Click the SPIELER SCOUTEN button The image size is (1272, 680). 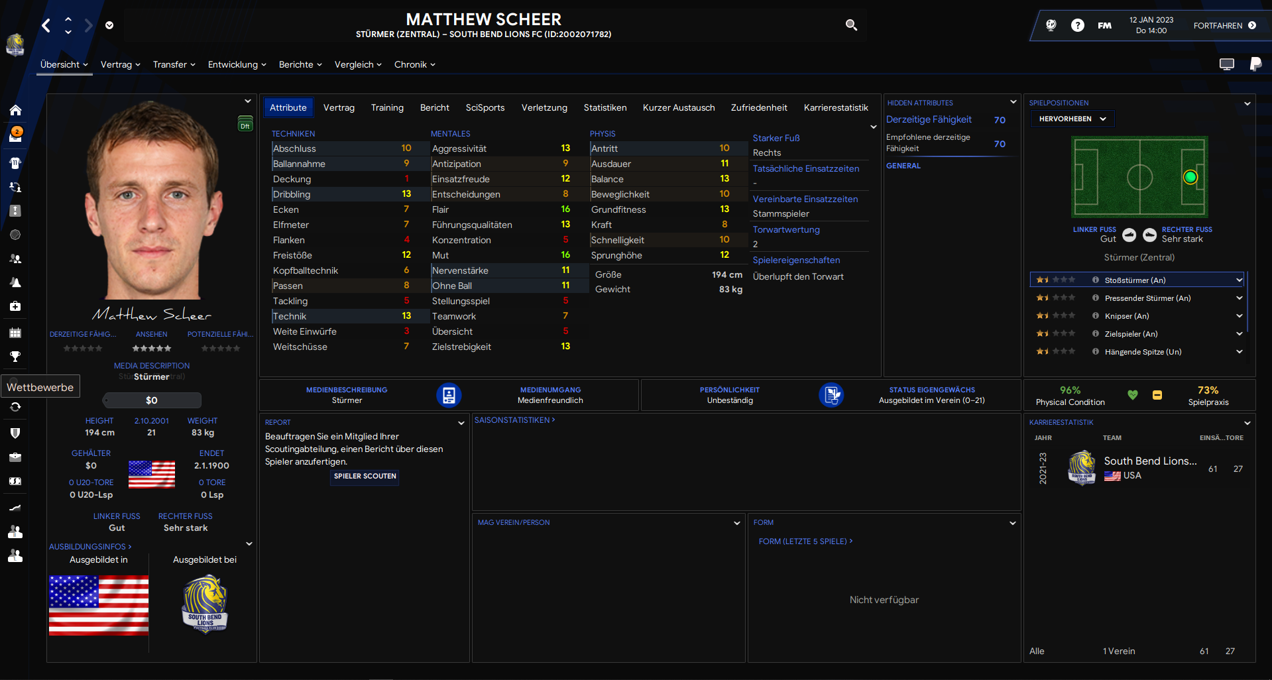(x=365, y=476)
